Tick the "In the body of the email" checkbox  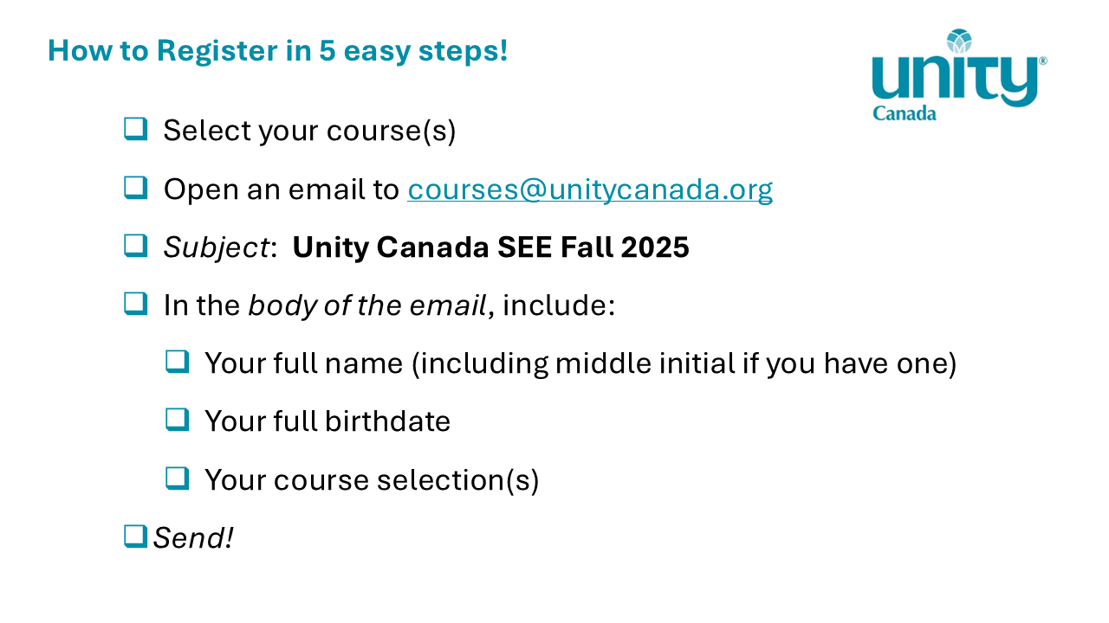(135, 304)
